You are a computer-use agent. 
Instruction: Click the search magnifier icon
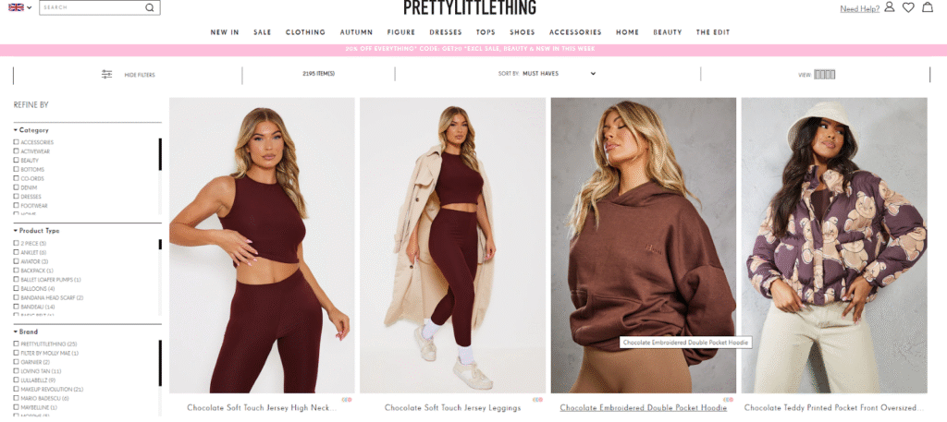click(150, 7)
